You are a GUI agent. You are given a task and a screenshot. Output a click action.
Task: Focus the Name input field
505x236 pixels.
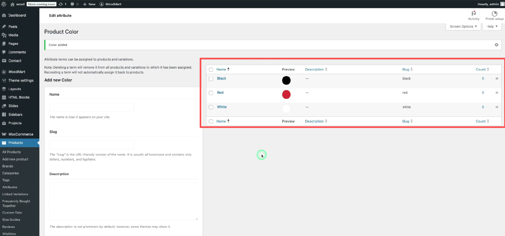tap(92, 107)
